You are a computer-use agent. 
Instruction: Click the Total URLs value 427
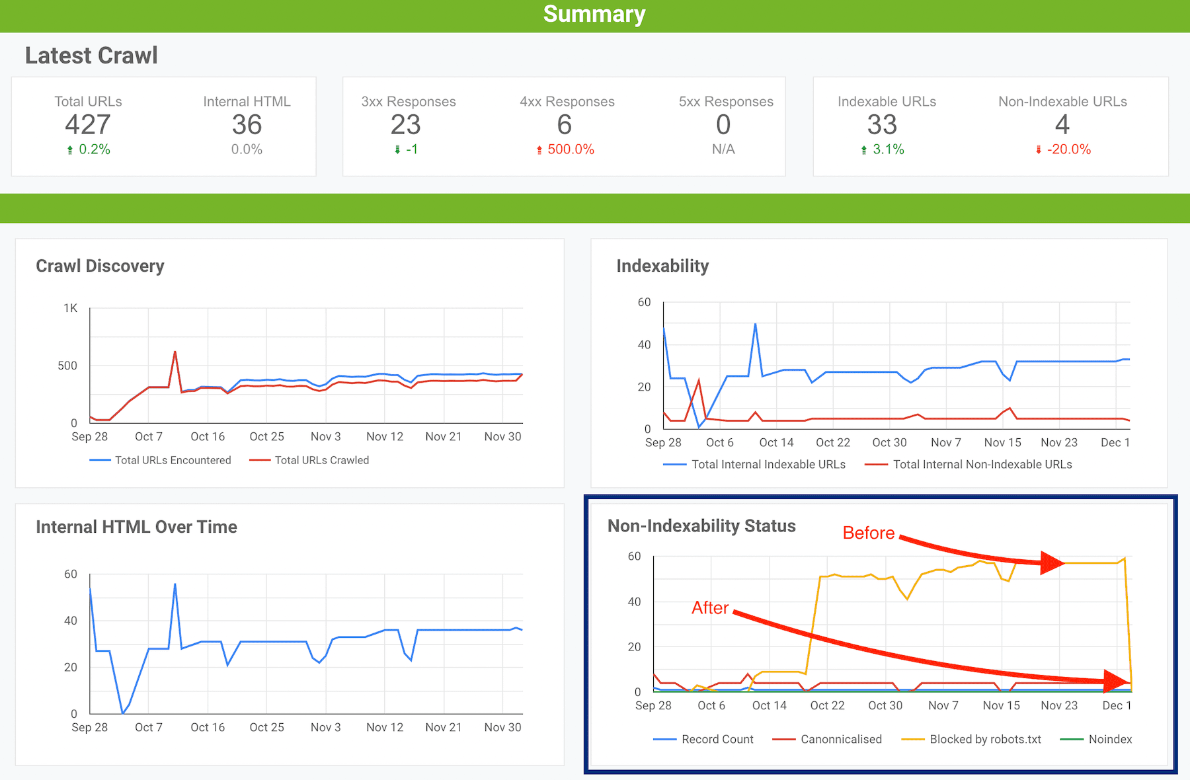click(x=88, y=124)
